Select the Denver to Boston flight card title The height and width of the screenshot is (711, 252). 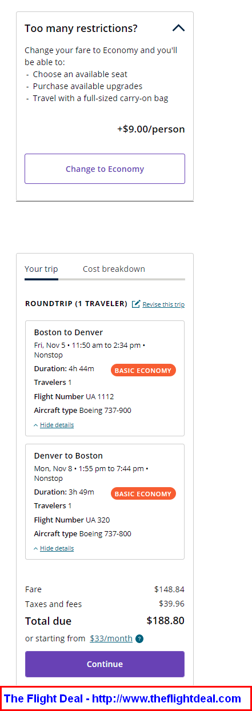[x=69, y=456]
